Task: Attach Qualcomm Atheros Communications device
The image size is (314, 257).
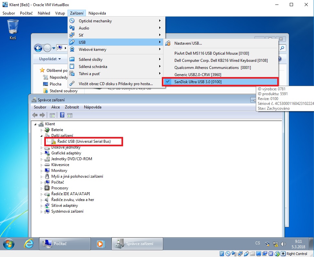Action: point(221,67)
